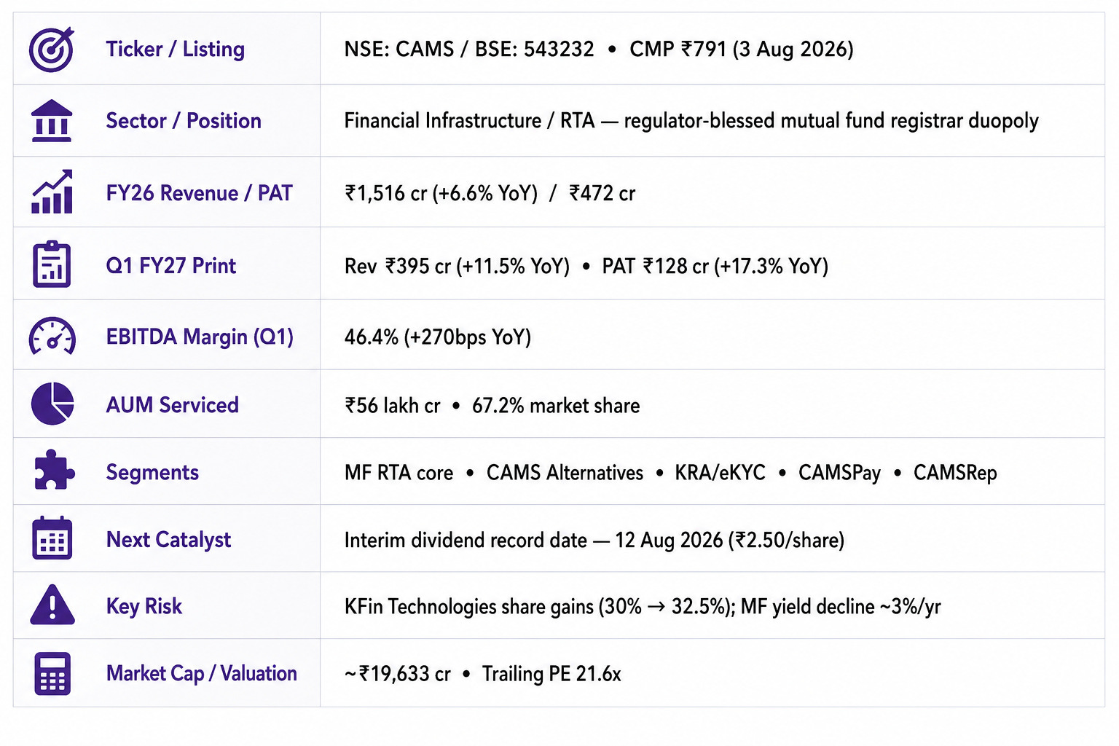The width and height of the screenshot is (1119, 746).
Task: Click the gauge icon beside EBITDA Margin
Action: click(52, 337)
